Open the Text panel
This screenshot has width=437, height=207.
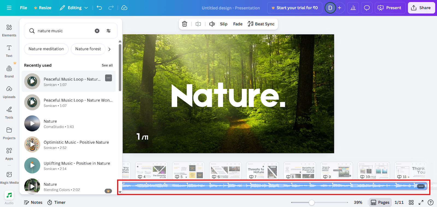(x=9, y=51)
